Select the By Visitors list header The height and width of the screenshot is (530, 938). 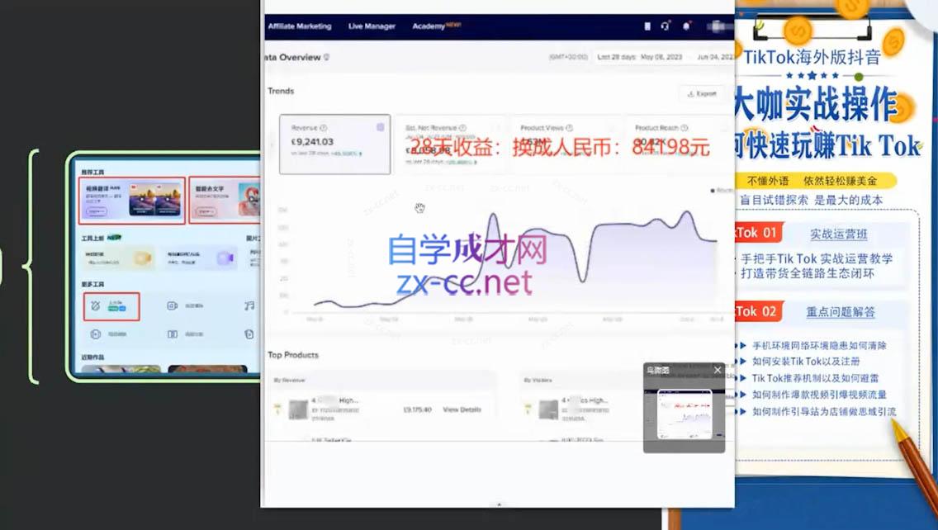538,380
